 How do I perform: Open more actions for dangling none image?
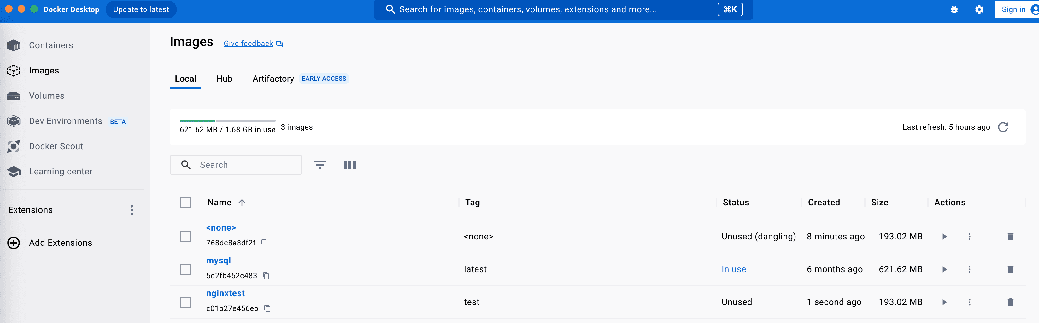coord(969,237)
